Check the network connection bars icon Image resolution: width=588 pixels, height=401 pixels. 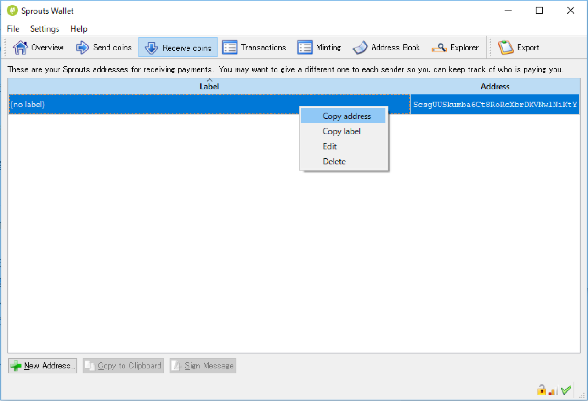554,390
